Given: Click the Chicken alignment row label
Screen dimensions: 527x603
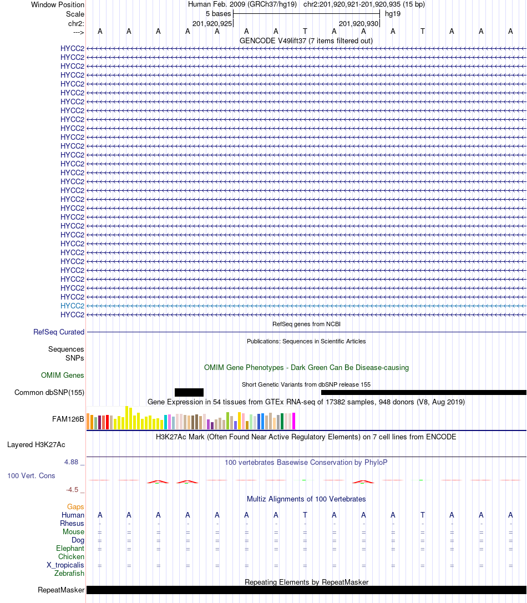Looking at the screenshot, I should point(71,557).
